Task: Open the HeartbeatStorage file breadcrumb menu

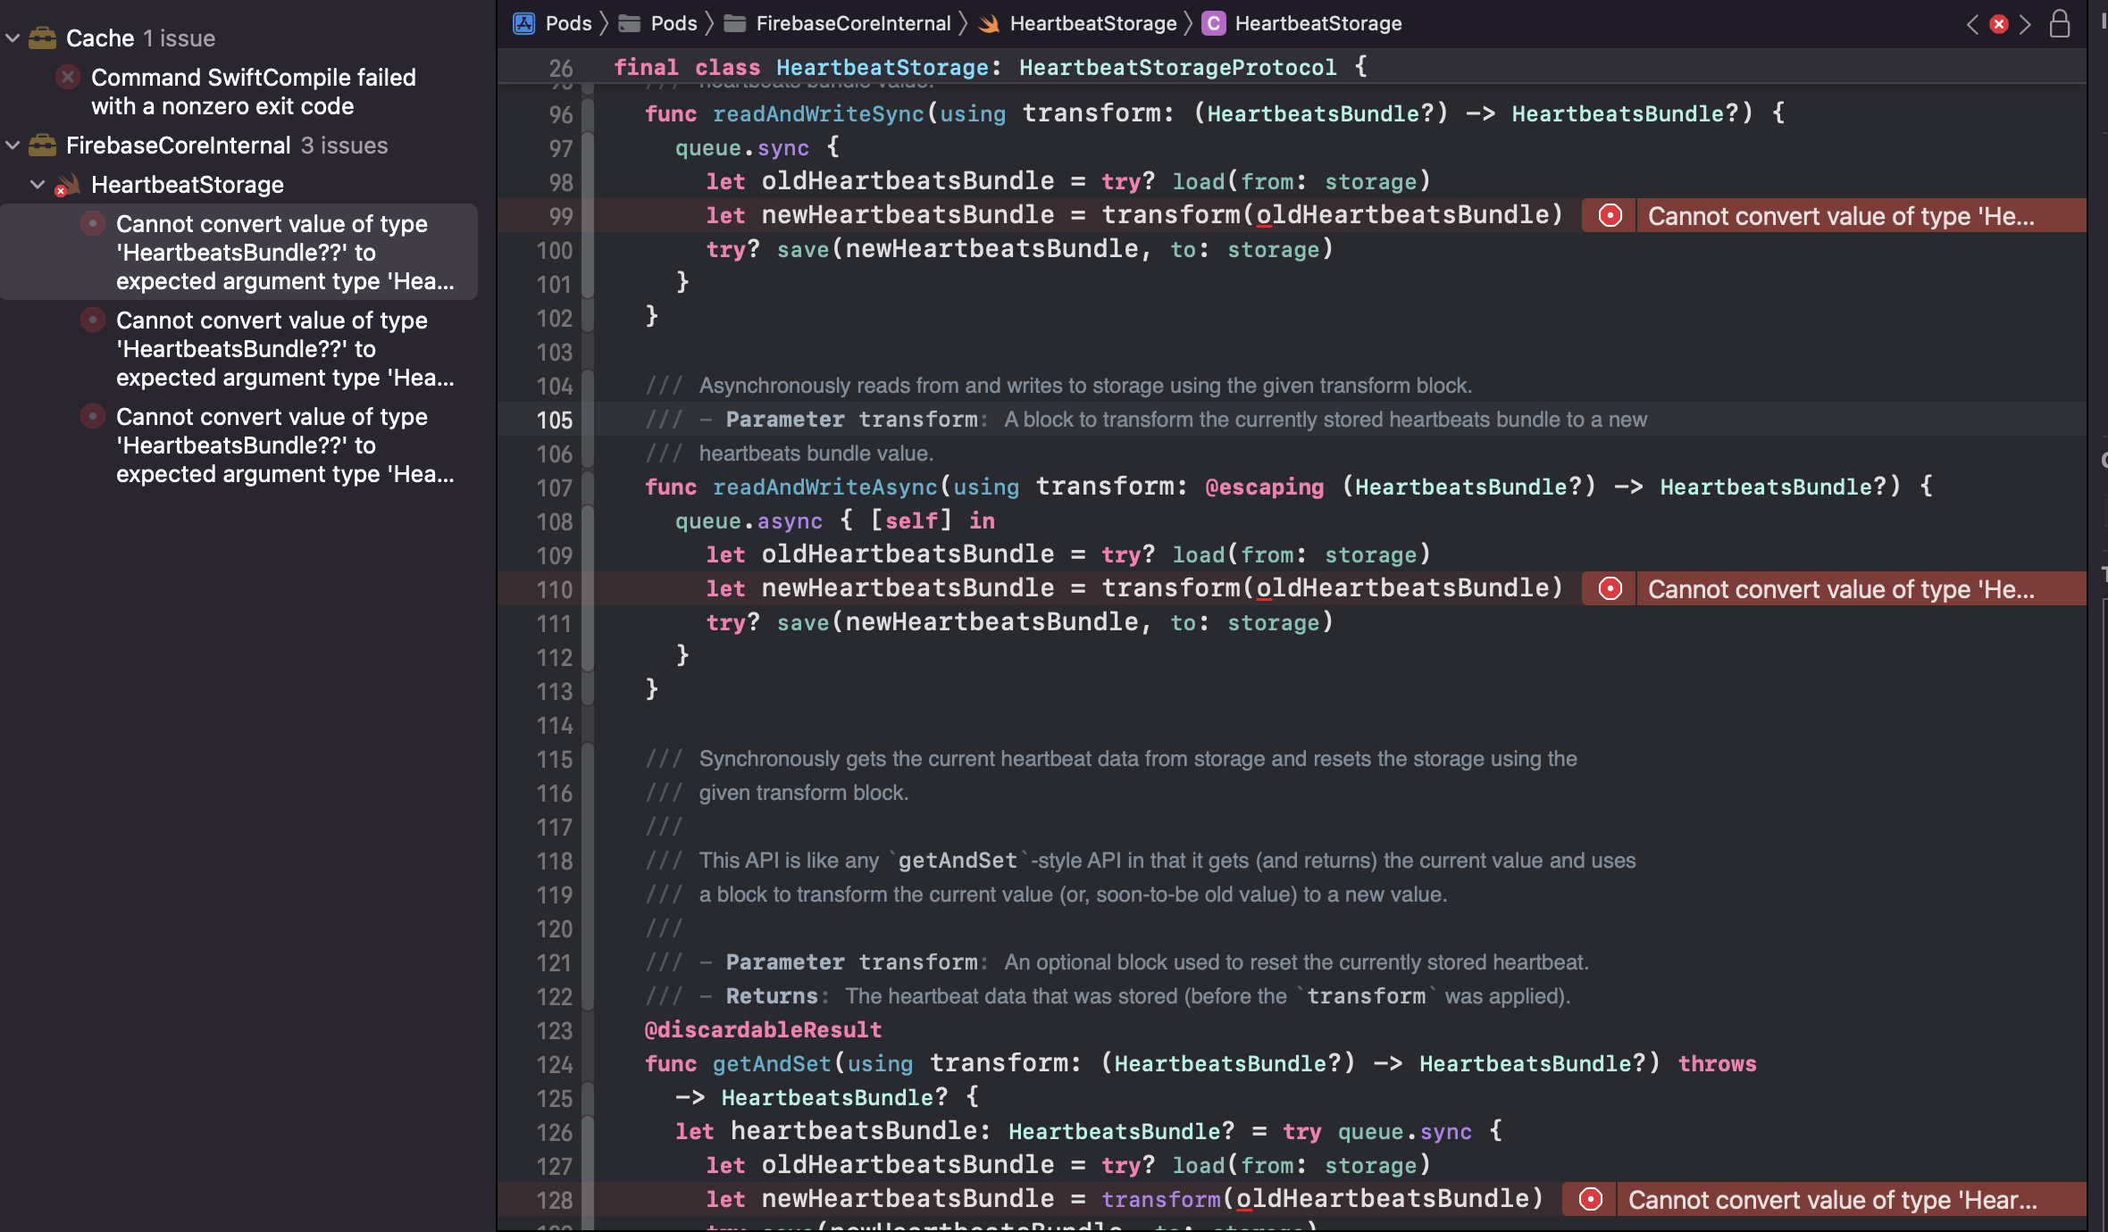Action: pyautogui.click(x=1092, y=23)
